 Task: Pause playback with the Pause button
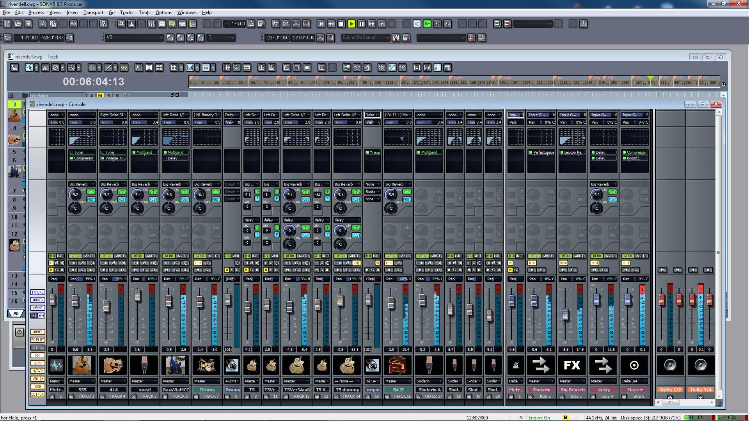pyautogui.click(x=362, y=24)
